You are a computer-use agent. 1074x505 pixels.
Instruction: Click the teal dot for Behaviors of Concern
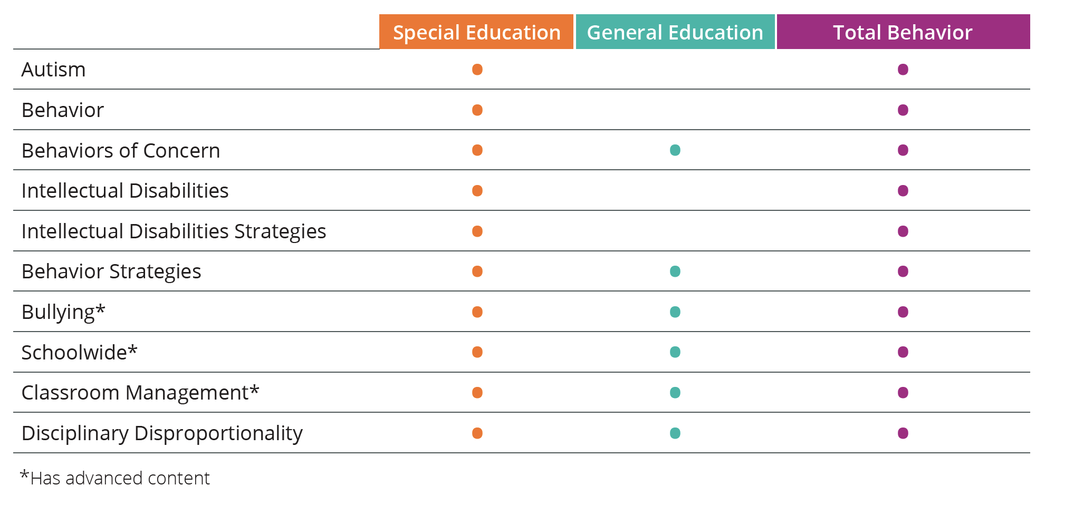[675, 150]
